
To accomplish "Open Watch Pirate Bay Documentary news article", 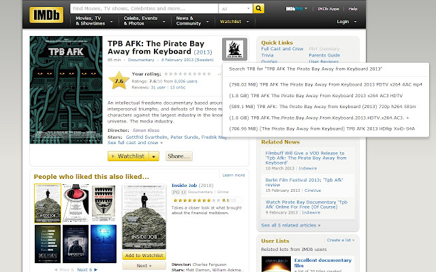I will tap(307, 205).
